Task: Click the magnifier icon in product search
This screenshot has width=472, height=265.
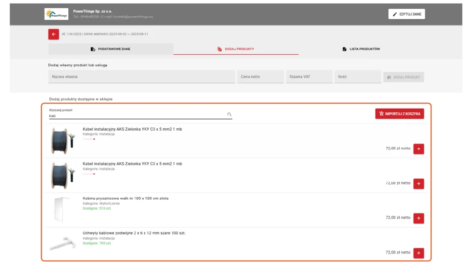Action: point(229,115)
